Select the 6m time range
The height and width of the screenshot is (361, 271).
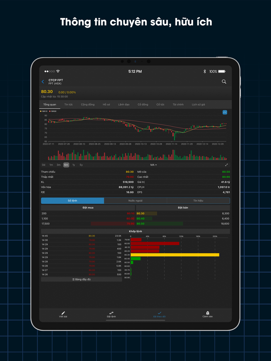tap(66, 165)
